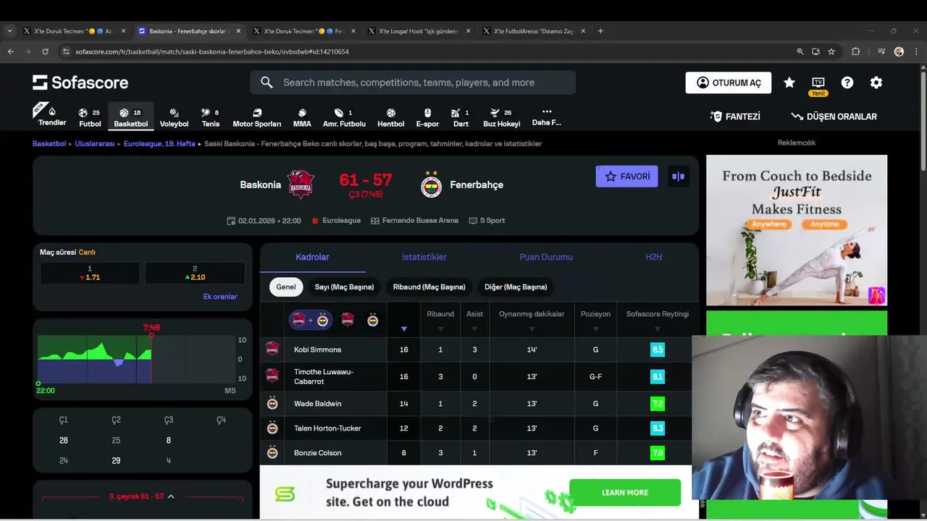Select the Genel stats pill

click(x=286, y=287)
